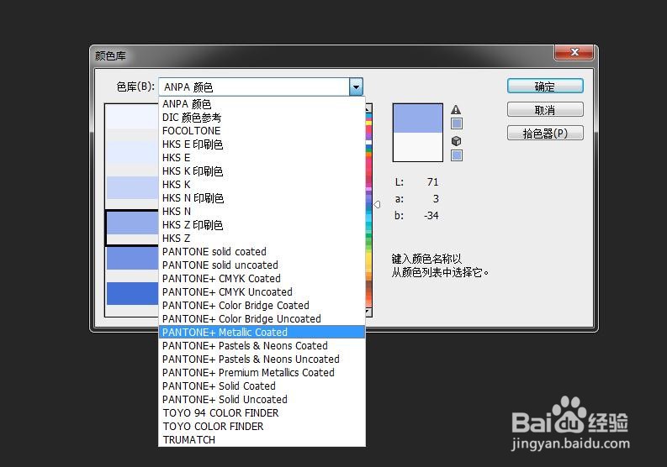Click the out-of-gamut warning triangle icon
The image size is (667, 467).
click(456, 110)
